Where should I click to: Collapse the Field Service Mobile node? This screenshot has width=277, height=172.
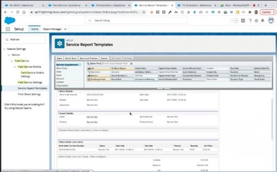click(15, 67)
